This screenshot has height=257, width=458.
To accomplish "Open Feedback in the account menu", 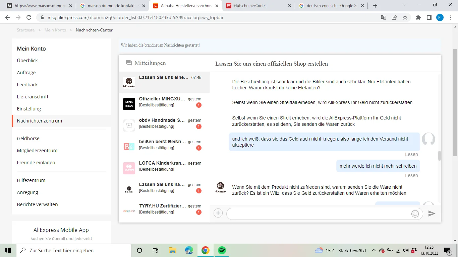I will pos(27,85).
